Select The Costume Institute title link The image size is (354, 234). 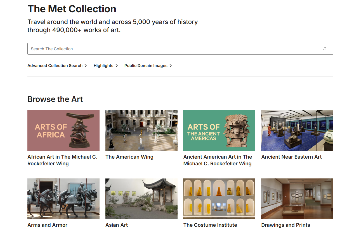210,225
